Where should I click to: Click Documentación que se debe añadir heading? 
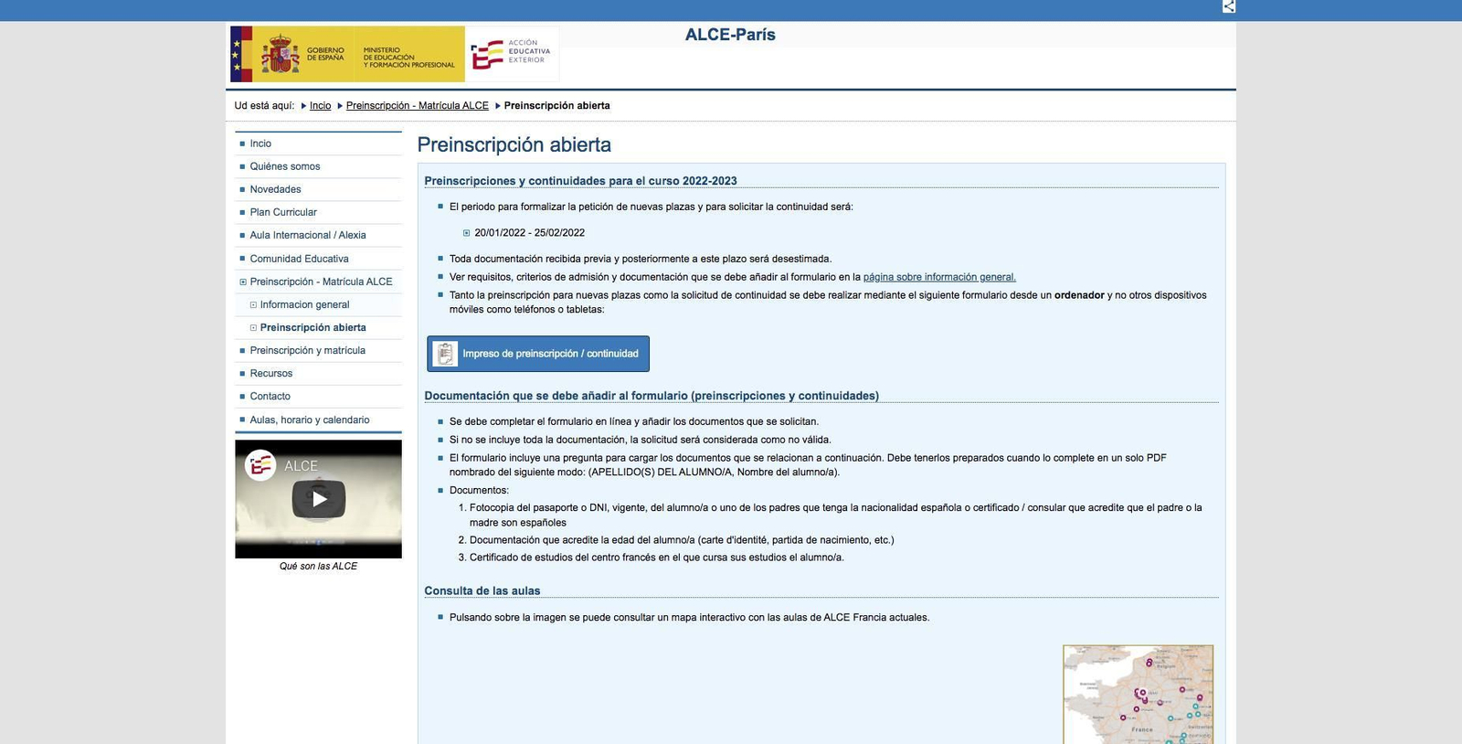[652, 396]
